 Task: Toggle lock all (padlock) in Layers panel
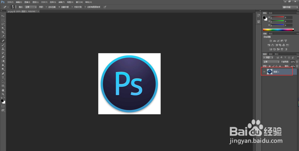280,66
